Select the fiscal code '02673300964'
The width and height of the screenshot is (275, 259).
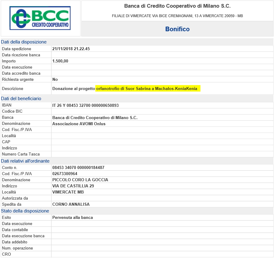65,174
